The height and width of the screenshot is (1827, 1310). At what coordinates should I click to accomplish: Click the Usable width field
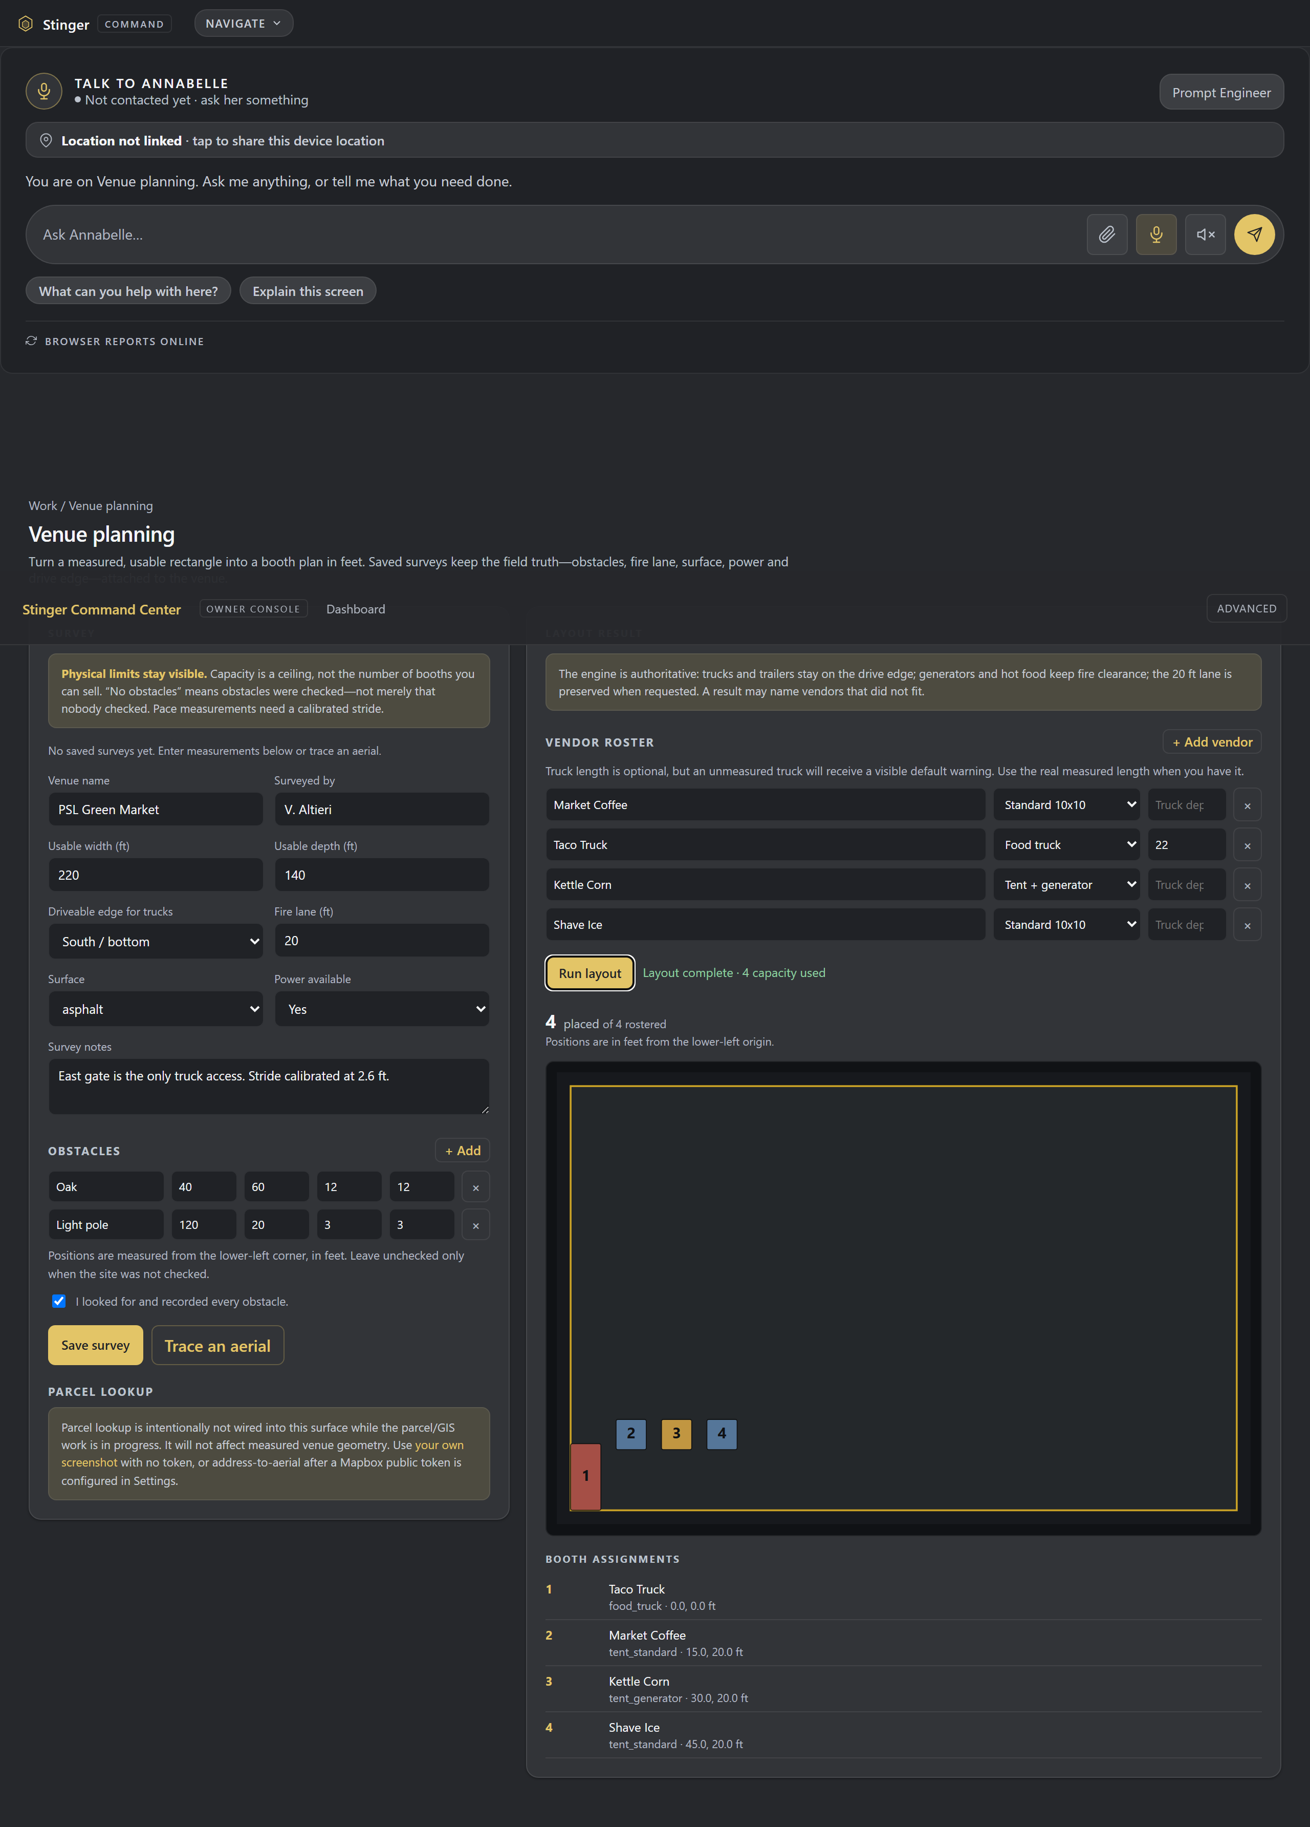click(x=156, y=874)
